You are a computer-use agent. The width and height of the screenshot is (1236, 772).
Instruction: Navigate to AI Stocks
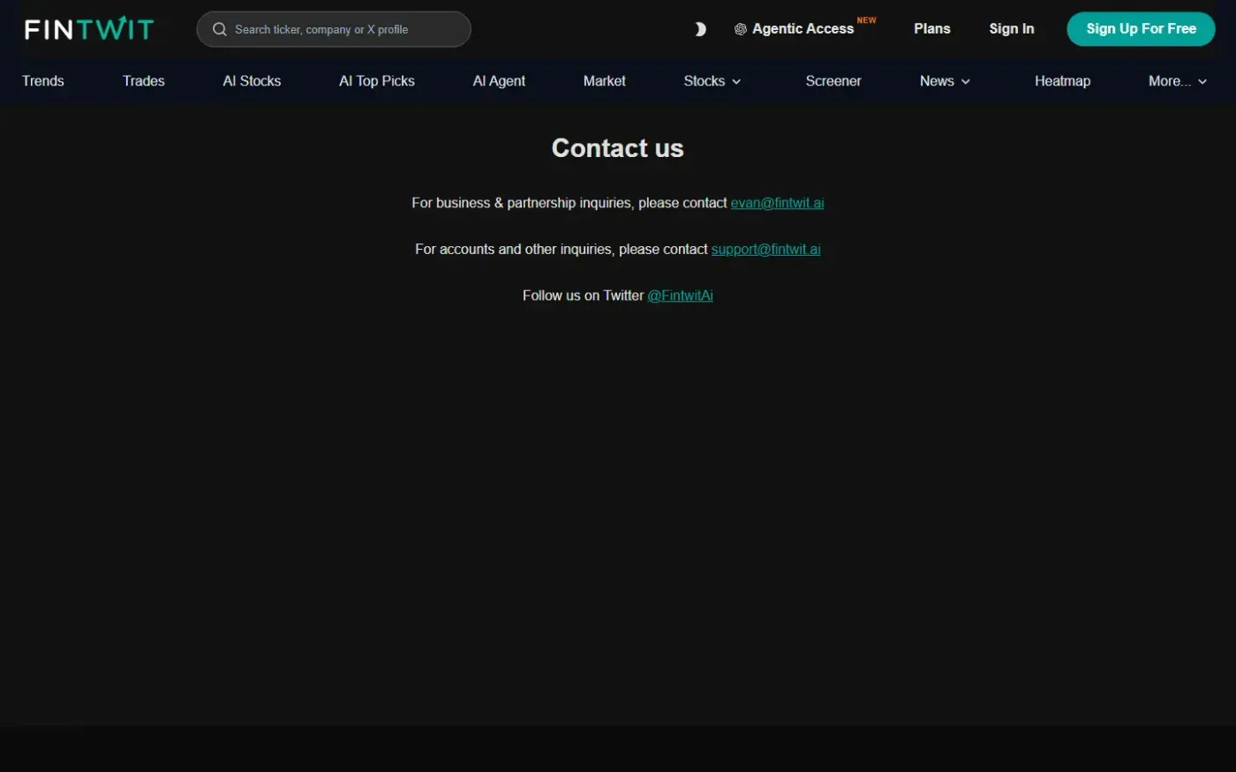pyautogui.click(x=252, y=80)
